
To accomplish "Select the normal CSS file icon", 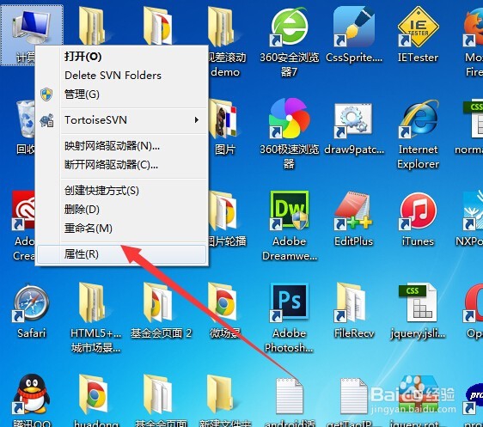I will click(x=474, y=119).
